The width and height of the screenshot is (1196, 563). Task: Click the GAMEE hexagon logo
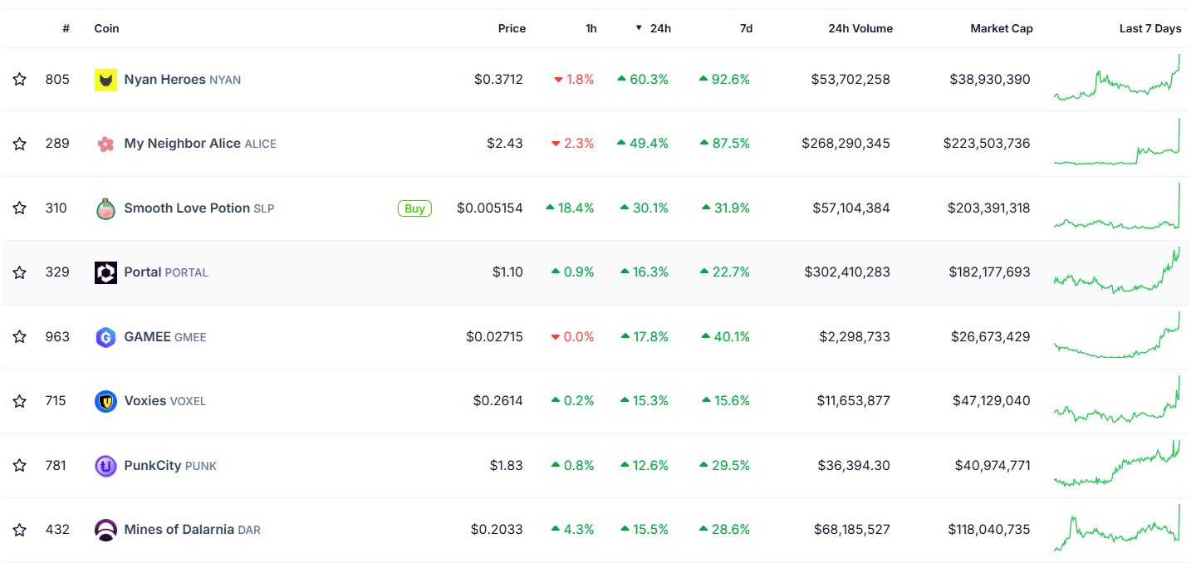tap(105, 337)
